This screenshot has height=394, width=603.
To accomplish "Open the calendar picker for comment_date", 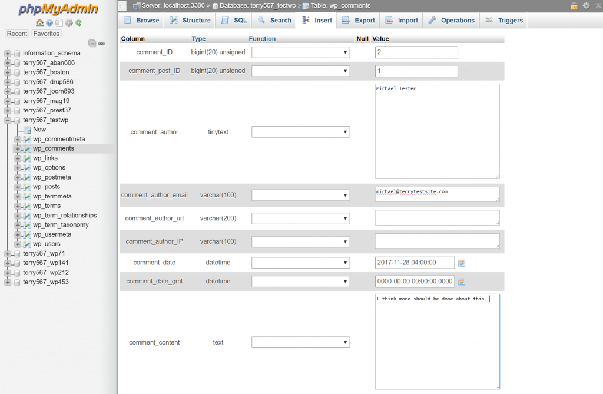I will (x=462, y=263).
